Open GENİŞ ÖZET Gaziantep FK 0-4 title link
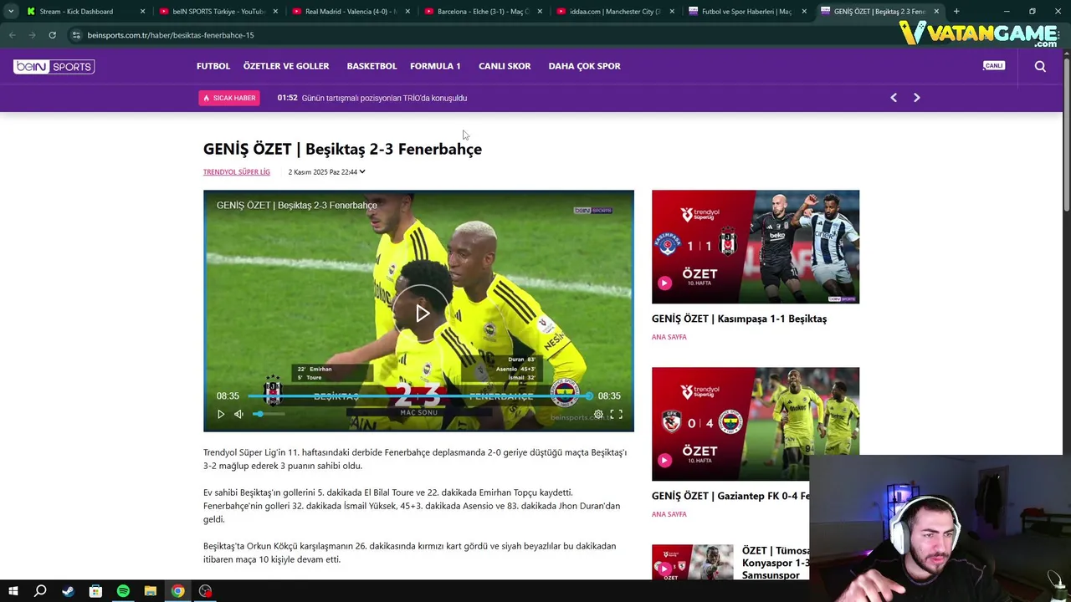The height and width of the screenshot is (602, 1071). (x=730, y=496)
